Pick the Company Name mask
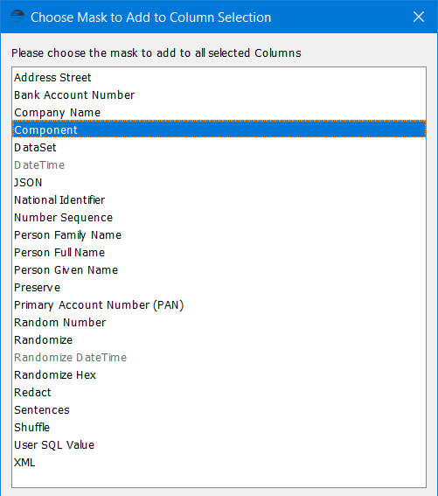This screenshot has height=496, width=438. coord(219,112)
